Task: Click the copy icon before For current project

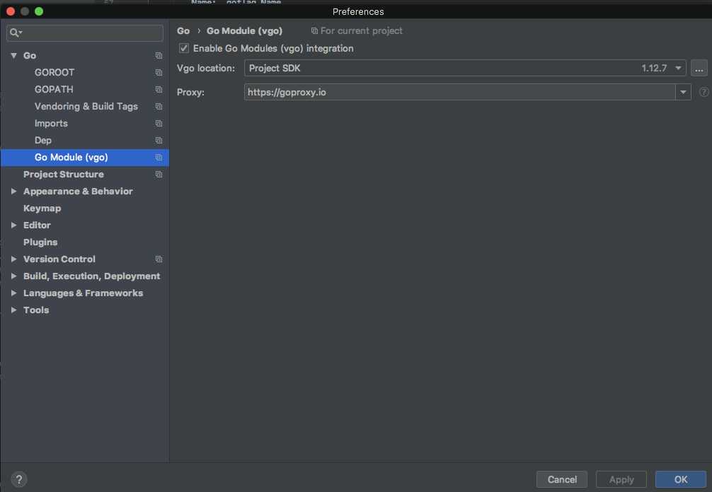Action: pyautogui.click(x=314, y=31)
